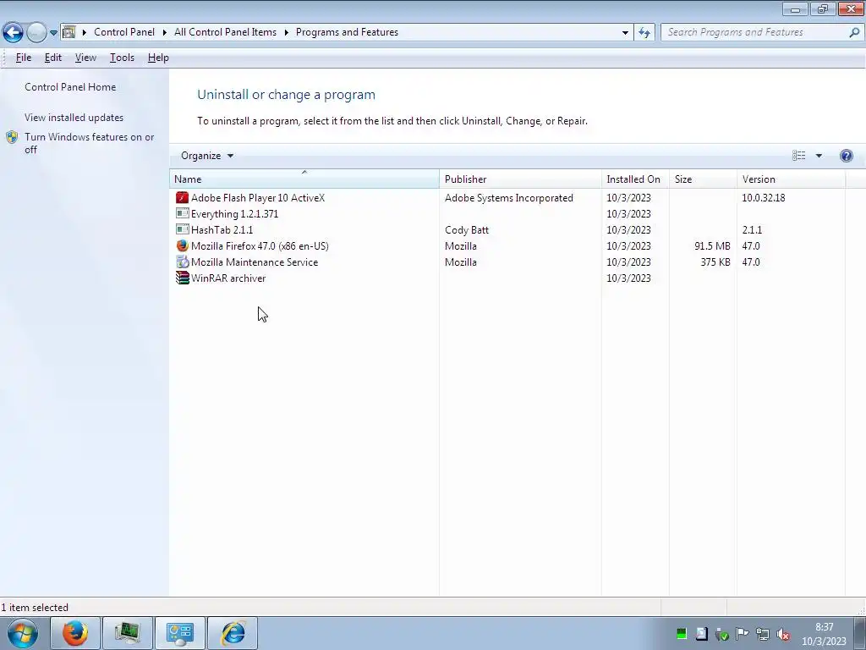Click the muted volume tray icon

coord(782,635)
